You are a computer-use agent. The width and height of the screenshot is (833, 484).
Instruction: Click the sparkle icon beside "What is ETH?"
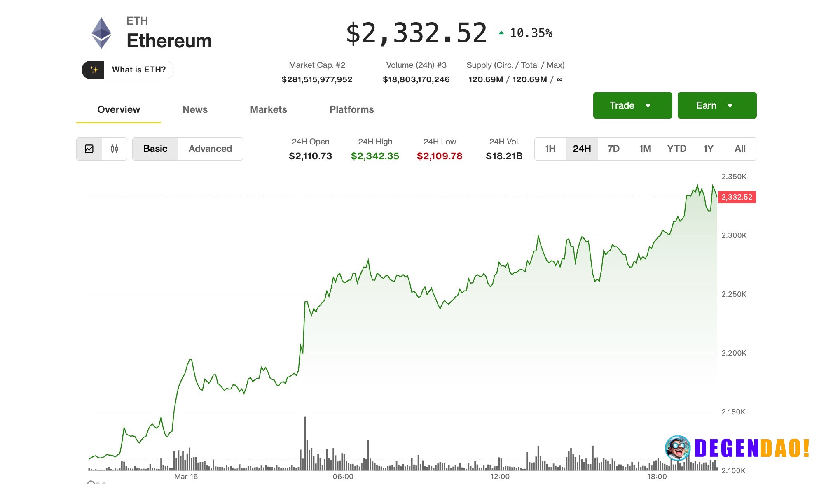click(95, 70)
